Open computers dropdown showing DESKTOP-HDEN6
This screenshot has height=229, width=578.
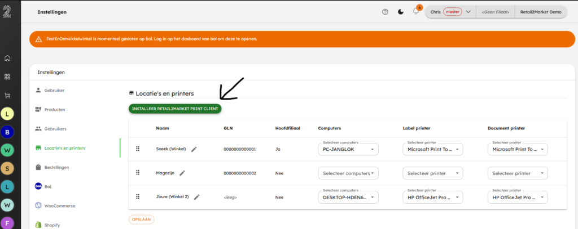[x=348, y=197]
